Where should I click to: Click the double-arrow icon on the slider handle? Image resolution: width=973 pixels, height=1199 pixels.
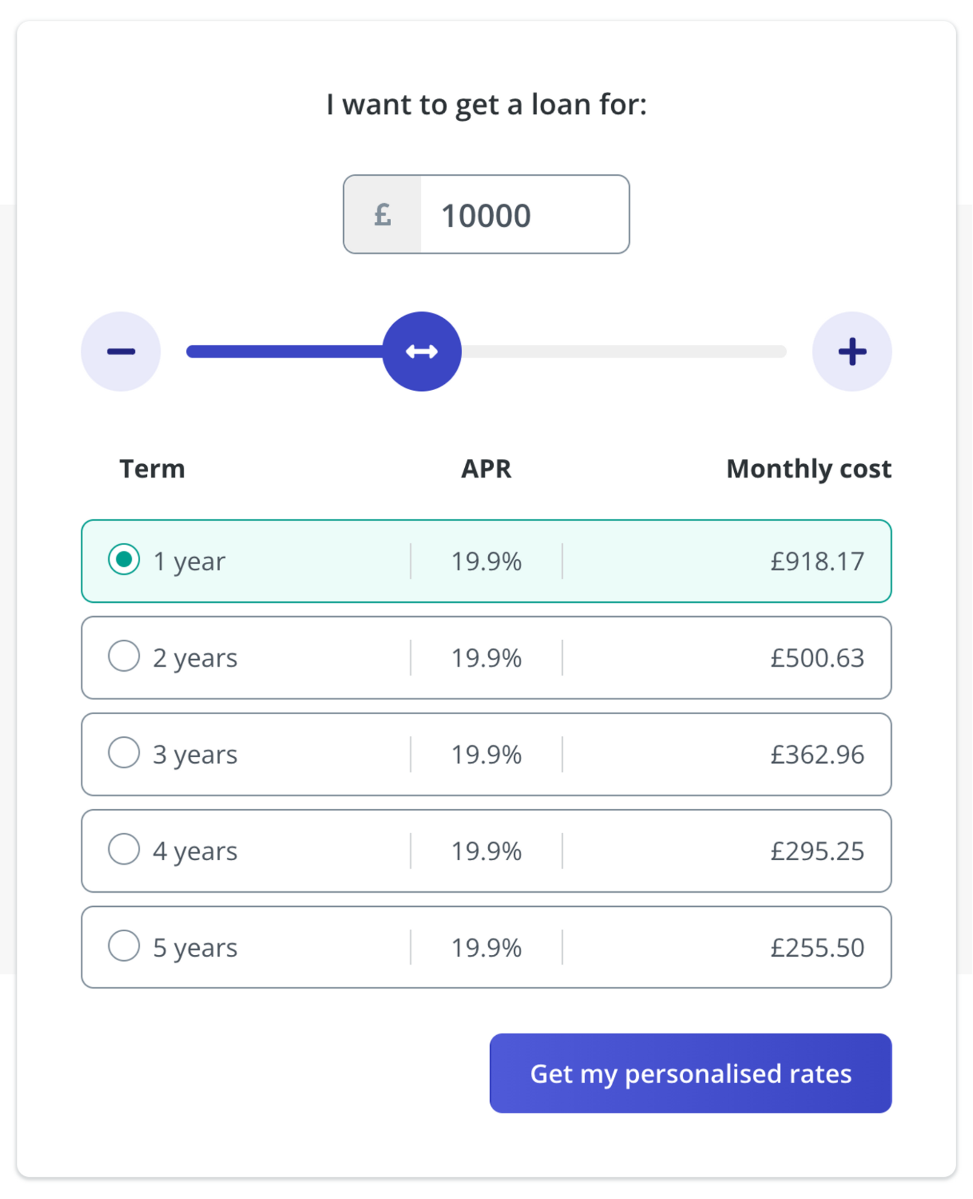[422, 351]
